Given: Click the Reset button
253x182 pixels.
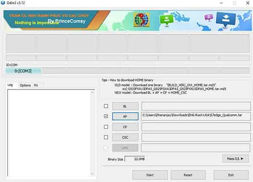Looking at the screenshot, I should tap(188, 174).
